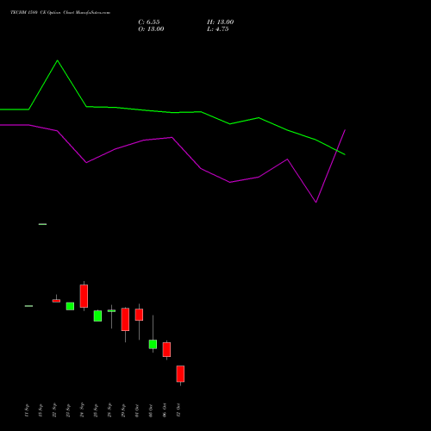Click the high value H: 13.00
The height and width of the screenshot is (431, 431).
[220, 22]
